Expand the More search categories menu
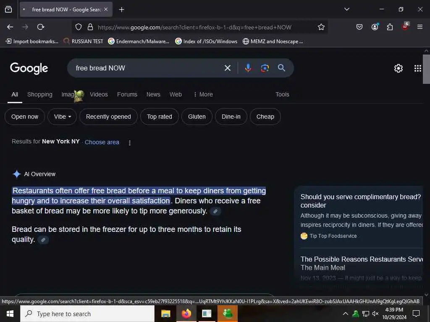This screenshot has width=430, height=322. click(203, 94)
